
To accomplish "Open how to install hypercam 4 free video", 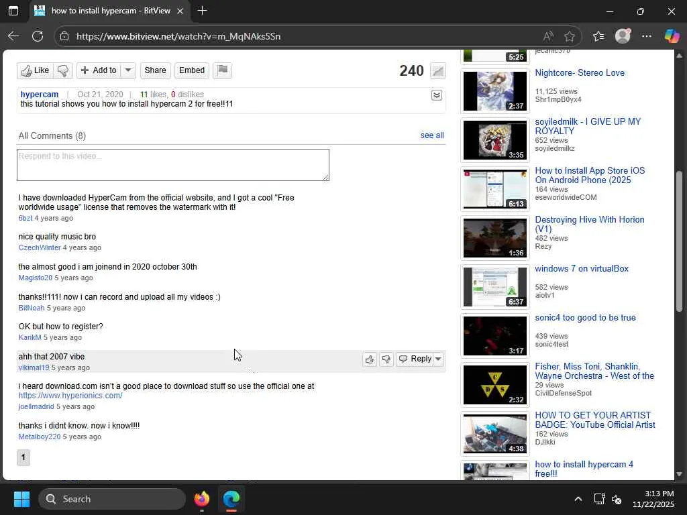I will coord(584,469).
